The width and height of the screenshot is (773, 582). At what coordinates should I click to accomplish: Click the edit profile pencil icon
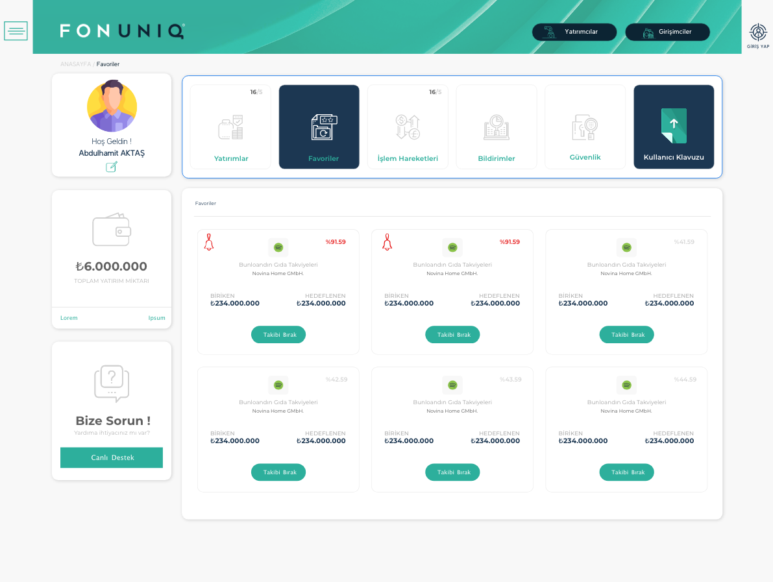coord(112,167)
